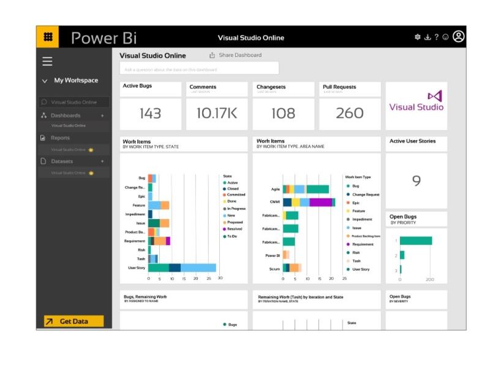This screenshot has width=490, height=367.
Task: Open the user profile avatar
Action: coord(458,37)
